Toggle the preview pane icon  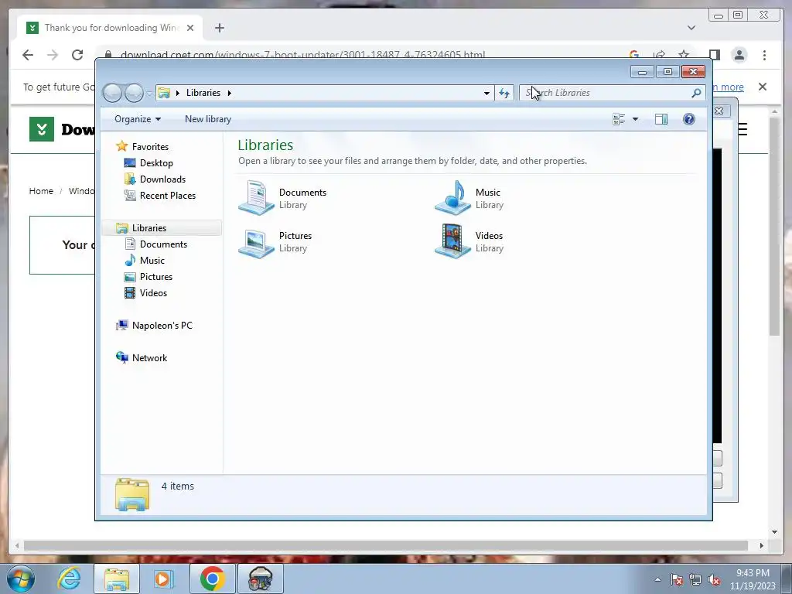(x=661, y=119)
